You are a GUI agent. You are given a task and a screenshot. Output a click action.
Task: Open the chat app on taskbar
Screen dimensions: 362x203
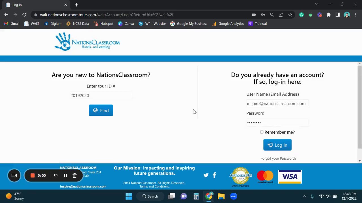coord(184,196)
